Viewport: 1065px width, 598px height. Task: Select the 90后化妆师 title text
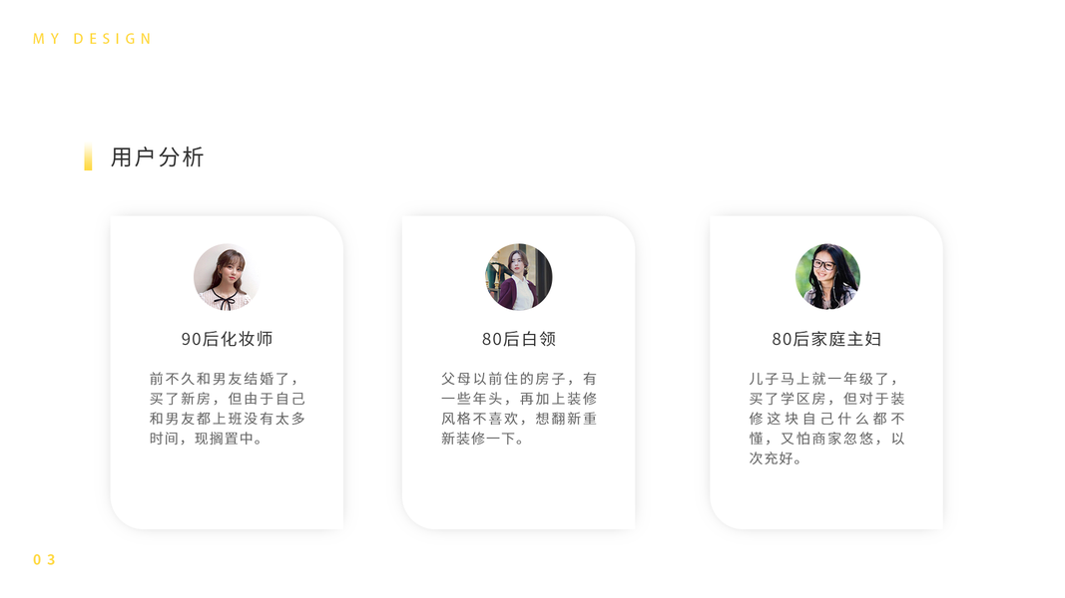click(x=227, y=339)
